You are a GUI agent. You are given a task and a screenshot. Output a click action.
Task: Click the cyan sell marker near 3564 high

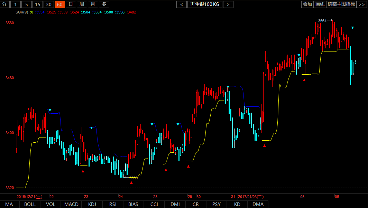[x=352, y=28]
